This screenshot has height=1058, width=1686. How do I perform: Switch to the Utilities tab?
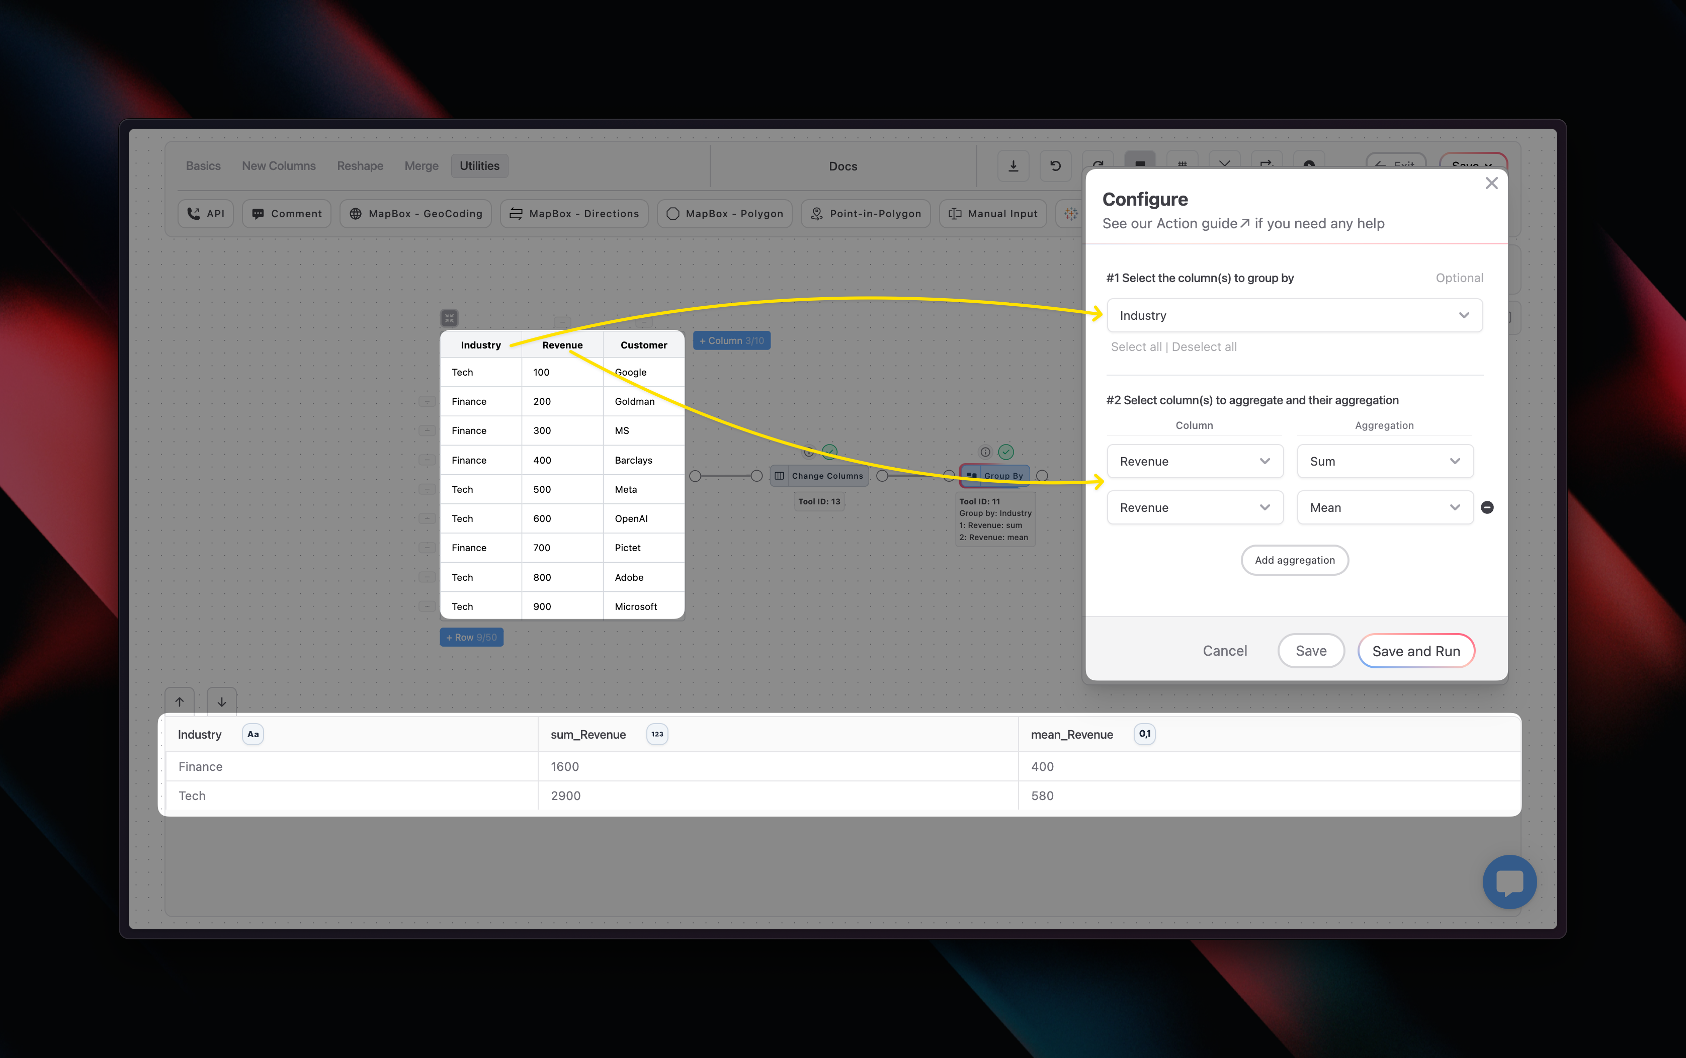click(479, 166)
